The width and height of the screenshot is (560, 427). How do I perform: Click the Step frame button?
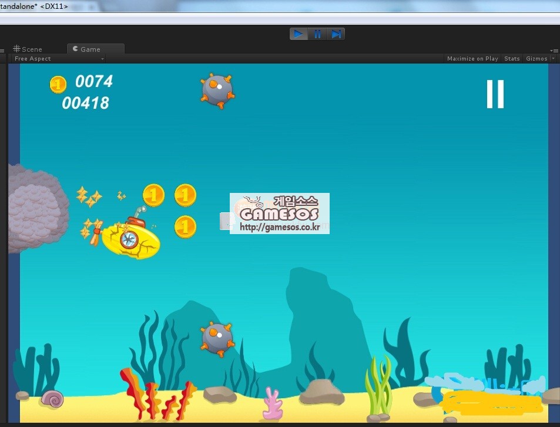(x=336, y=34)
